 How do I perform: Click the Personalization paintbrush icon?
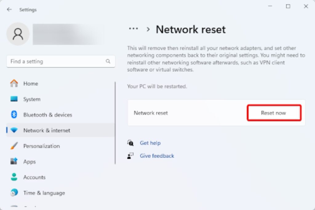pos(14,146)
